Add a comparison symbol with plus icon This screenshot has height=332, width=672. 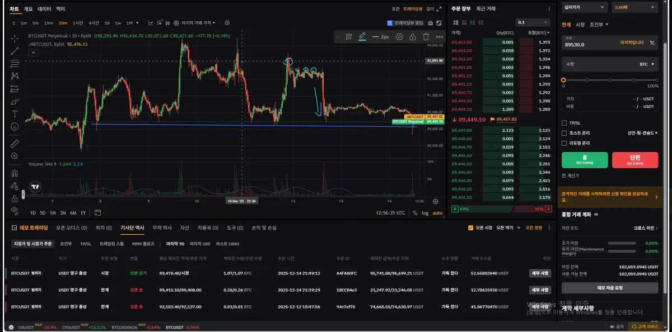227,23
